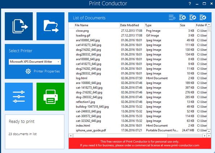Screen dimensions: 215x153
Task: Select the 10 KB dog280332_640.jpg row
Action: point(138,73)
